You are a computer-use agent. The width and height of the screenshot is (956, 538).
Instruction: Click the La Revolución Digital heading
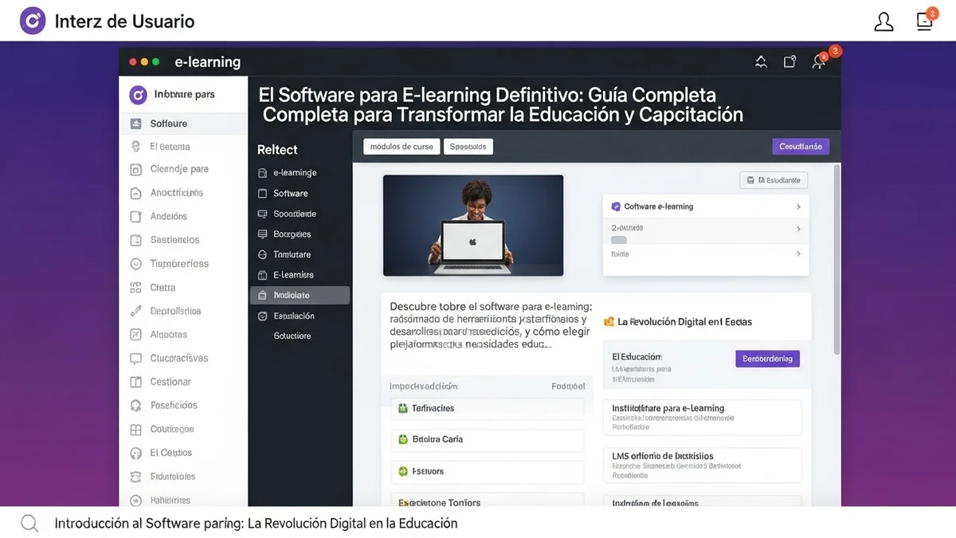click(684, 322)
